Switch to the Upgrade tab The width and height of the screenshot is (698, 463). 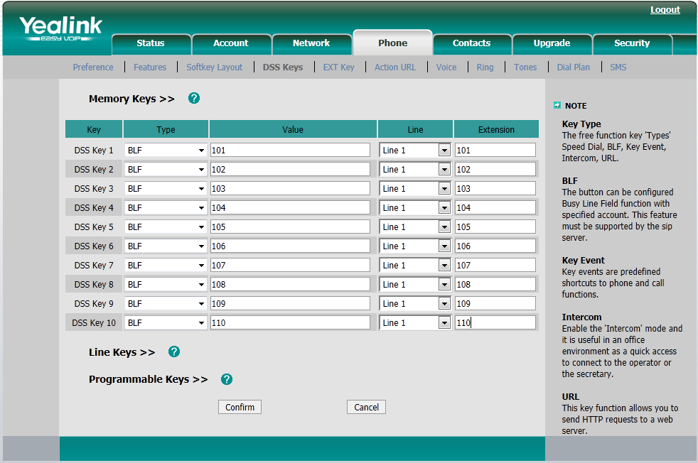552,43
